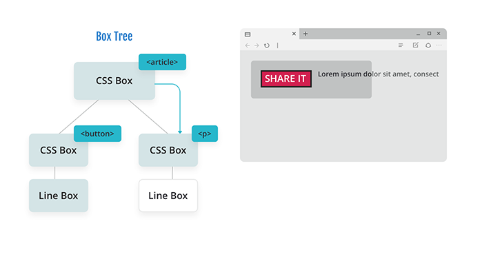Image resolution: width=480 pixels, height=261 pixels.
Task: Click the CSS Box under <p>
Action: click(168, 150)
